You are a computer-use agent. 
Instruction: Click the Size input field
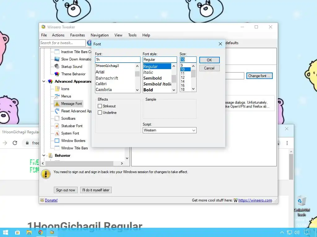click(188, 60)
